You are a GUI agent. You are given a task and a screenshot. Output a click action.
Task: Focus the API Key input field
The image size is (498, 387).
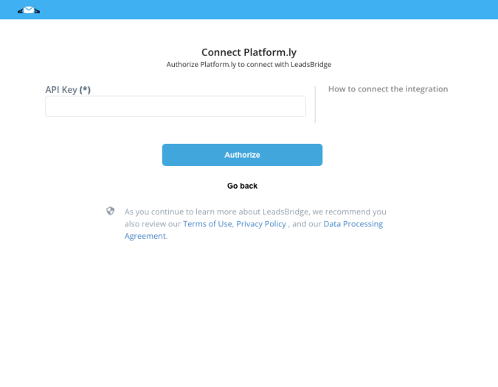[176, 107]
